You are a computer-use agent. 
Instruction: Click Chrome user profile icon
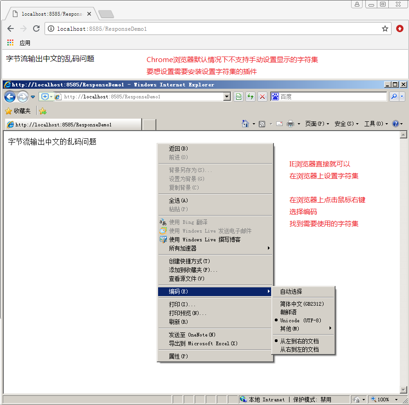[357, 4]
